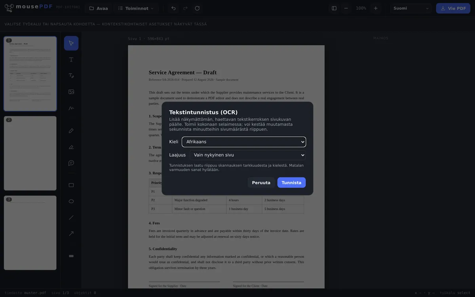Click 'Tekstintunnistus (OCR)' dialog title
475x297 pixels.
point(203,112)
